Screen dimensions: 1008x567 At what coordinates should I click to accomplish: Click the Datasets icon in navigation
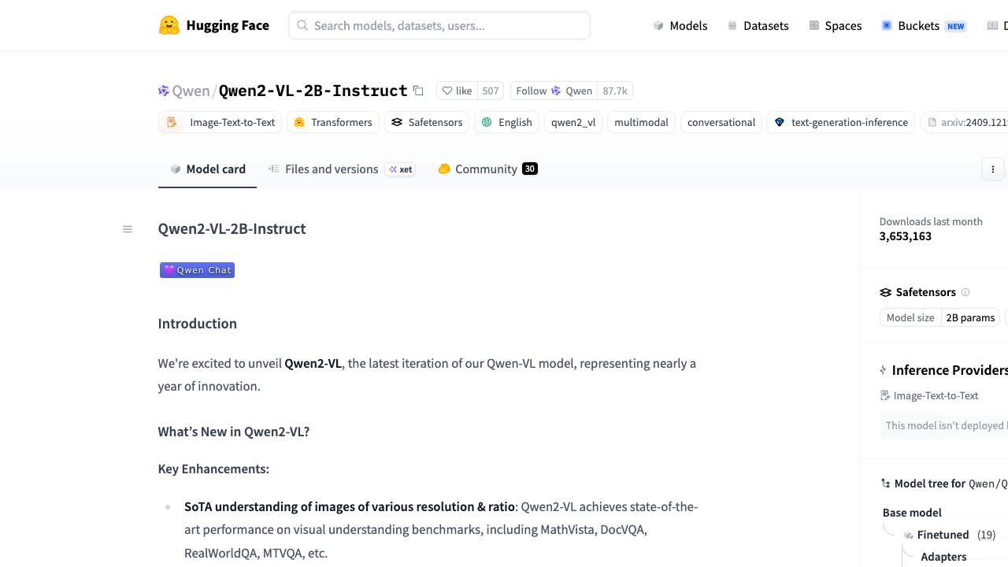click(732, 25)
